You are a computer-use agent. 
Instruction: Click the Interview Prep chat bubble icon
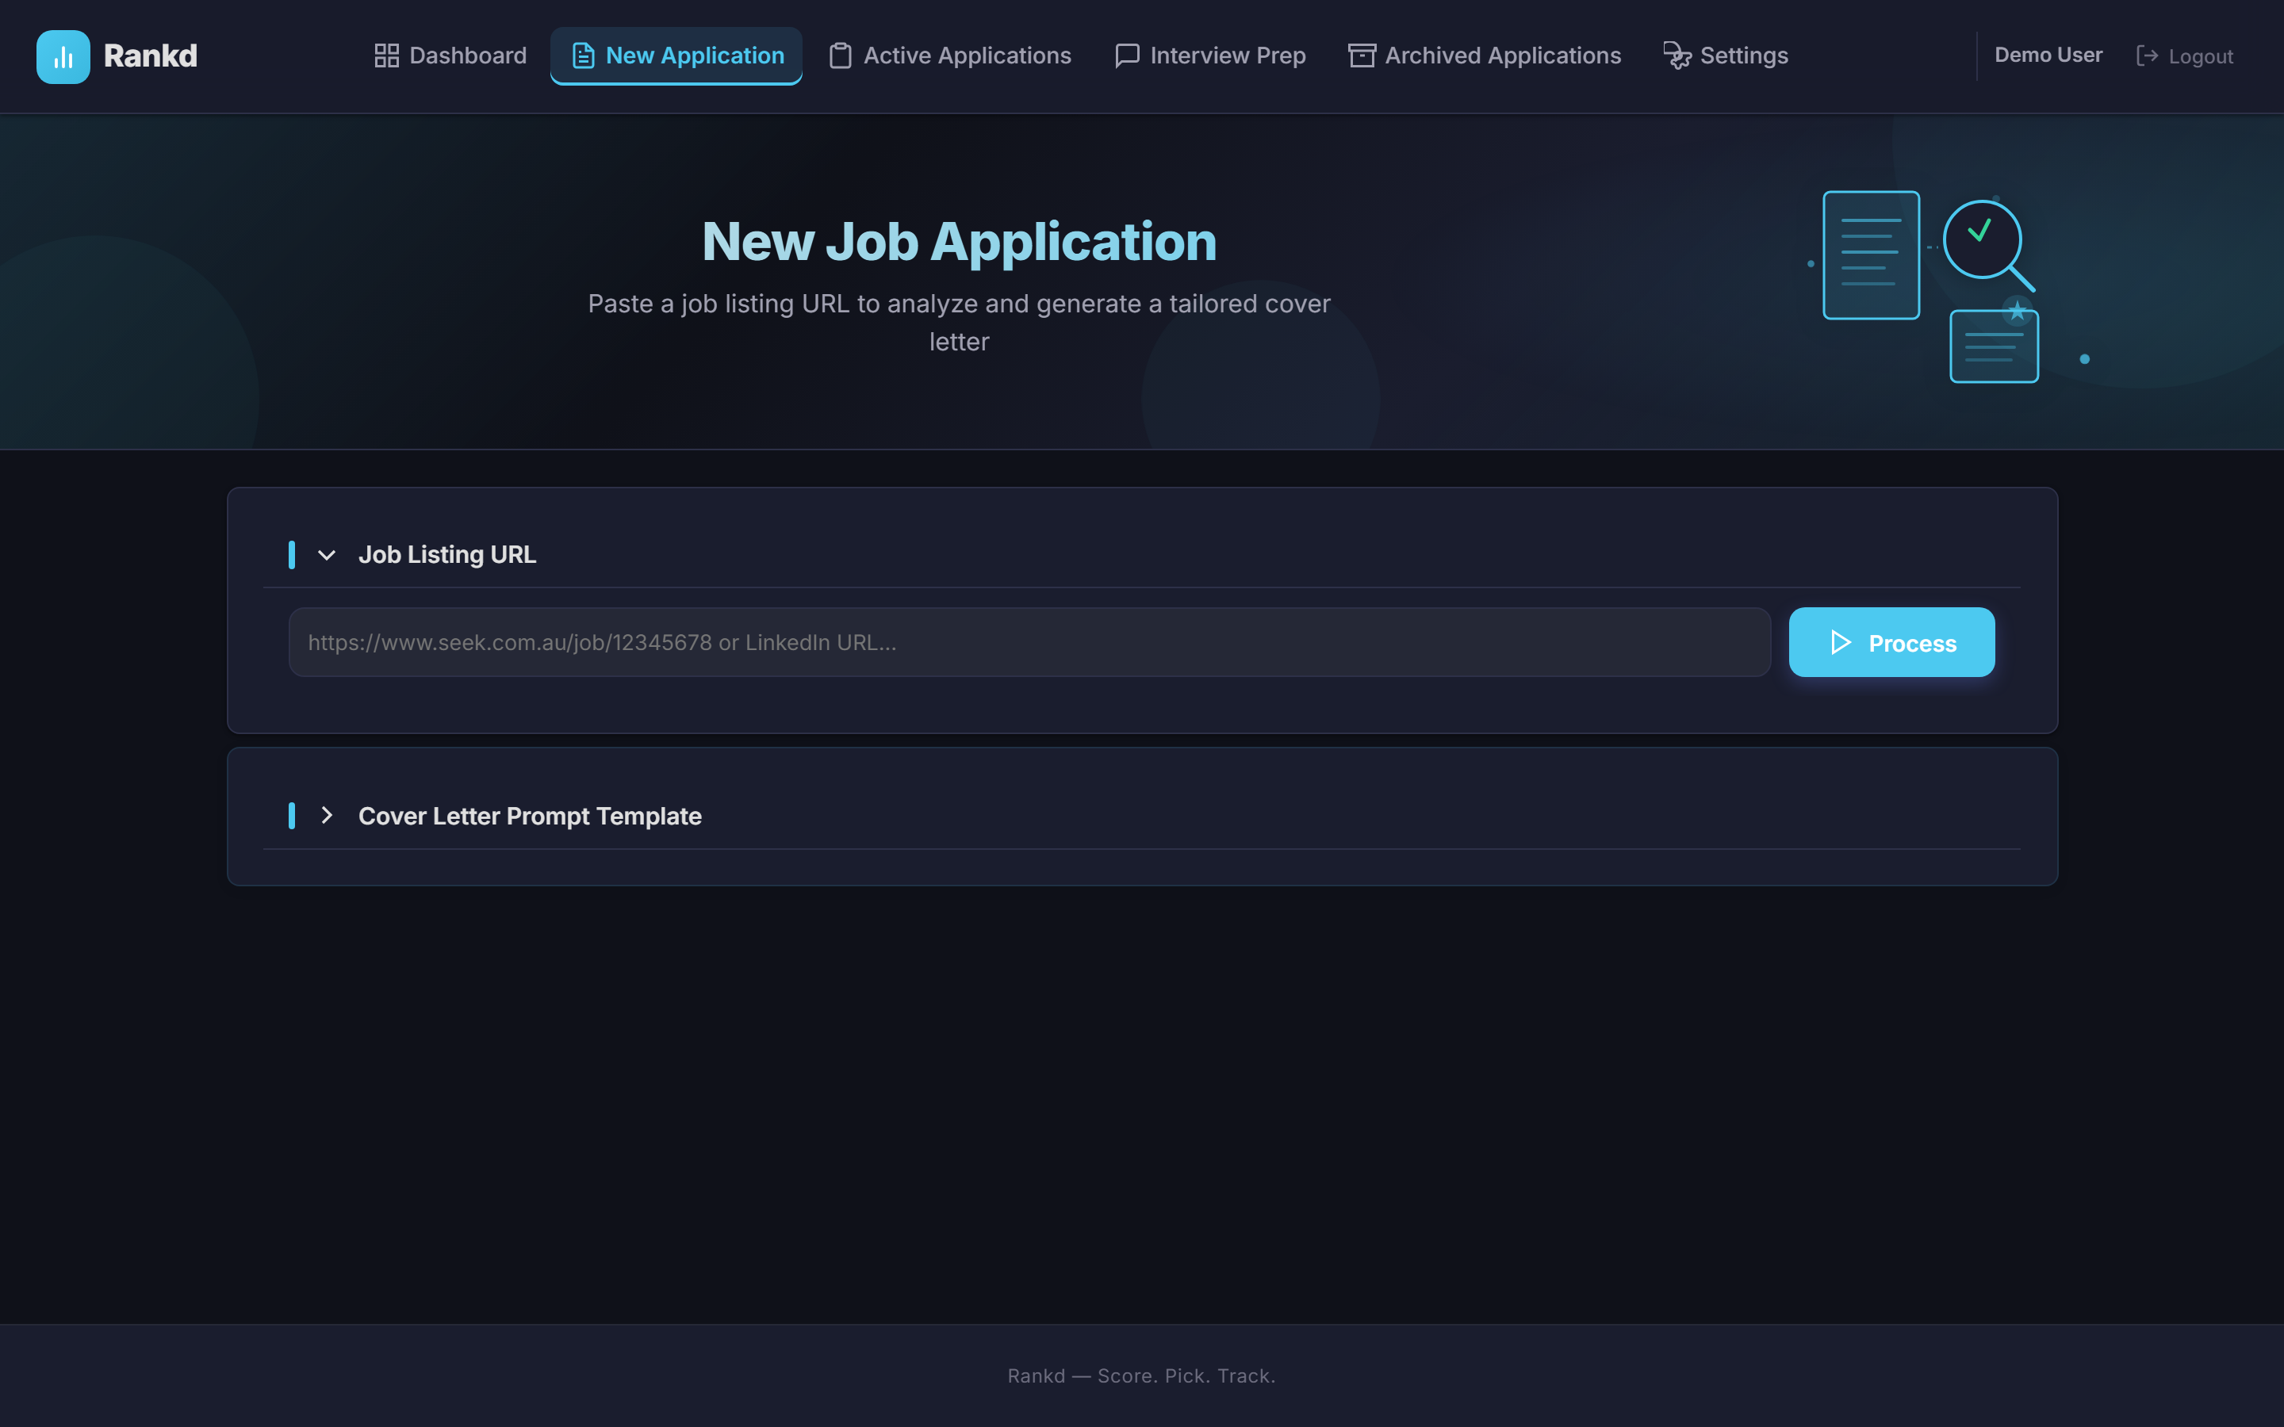(1126, 55)
